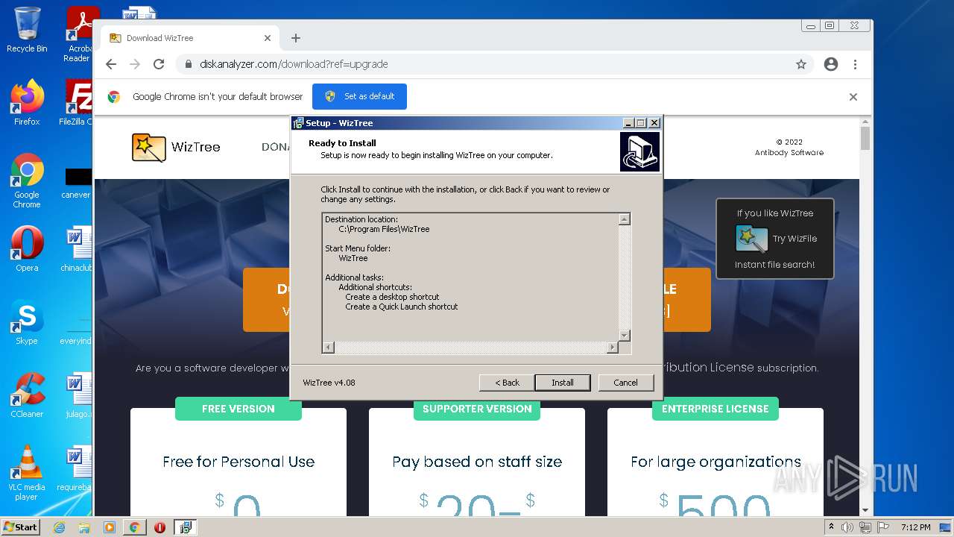Click the 'Create a desktop shortcut' line
Viewport: 954px width, 537px height.
click(x=392, y=297)
